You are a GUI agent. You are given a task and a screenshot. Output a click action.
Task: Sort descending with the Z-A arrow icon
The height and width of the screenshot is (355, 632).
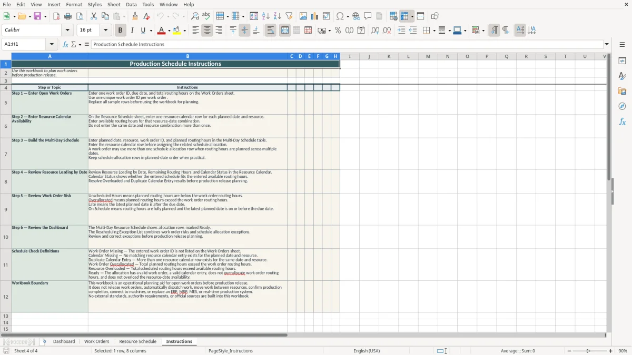click(x=277, y=16)
